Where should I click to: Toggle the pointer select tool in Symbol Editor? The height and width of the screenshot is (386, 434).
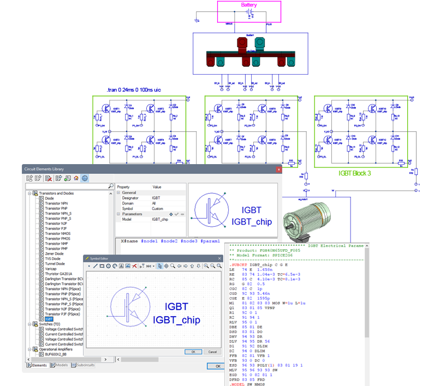160,266
